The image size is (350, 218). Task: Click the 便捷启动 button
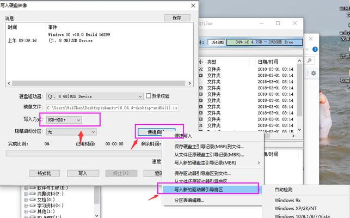(x=156, y=132)
